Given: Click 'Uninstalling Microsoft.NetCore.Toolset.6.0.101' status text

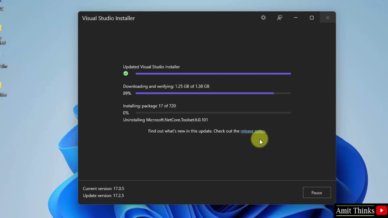Looking at the screenshot, I should pos(166,120).
